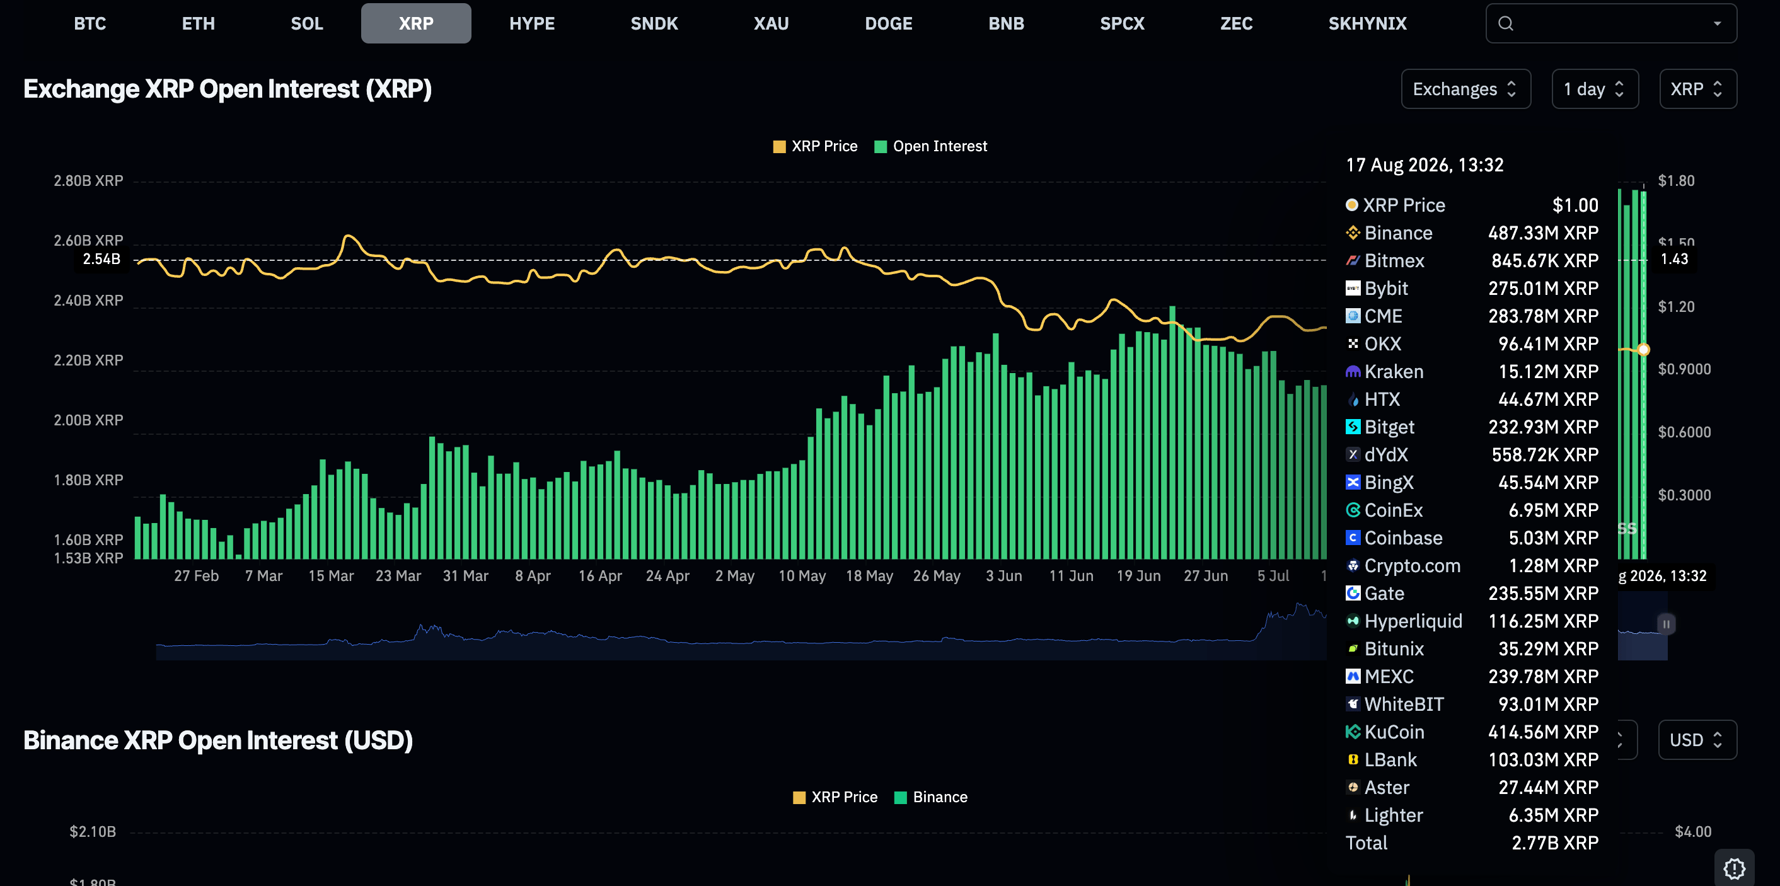Click the price marker dot on the XRP line
This screenshot has height=886, width=1780.
(x=1644, y=350)
